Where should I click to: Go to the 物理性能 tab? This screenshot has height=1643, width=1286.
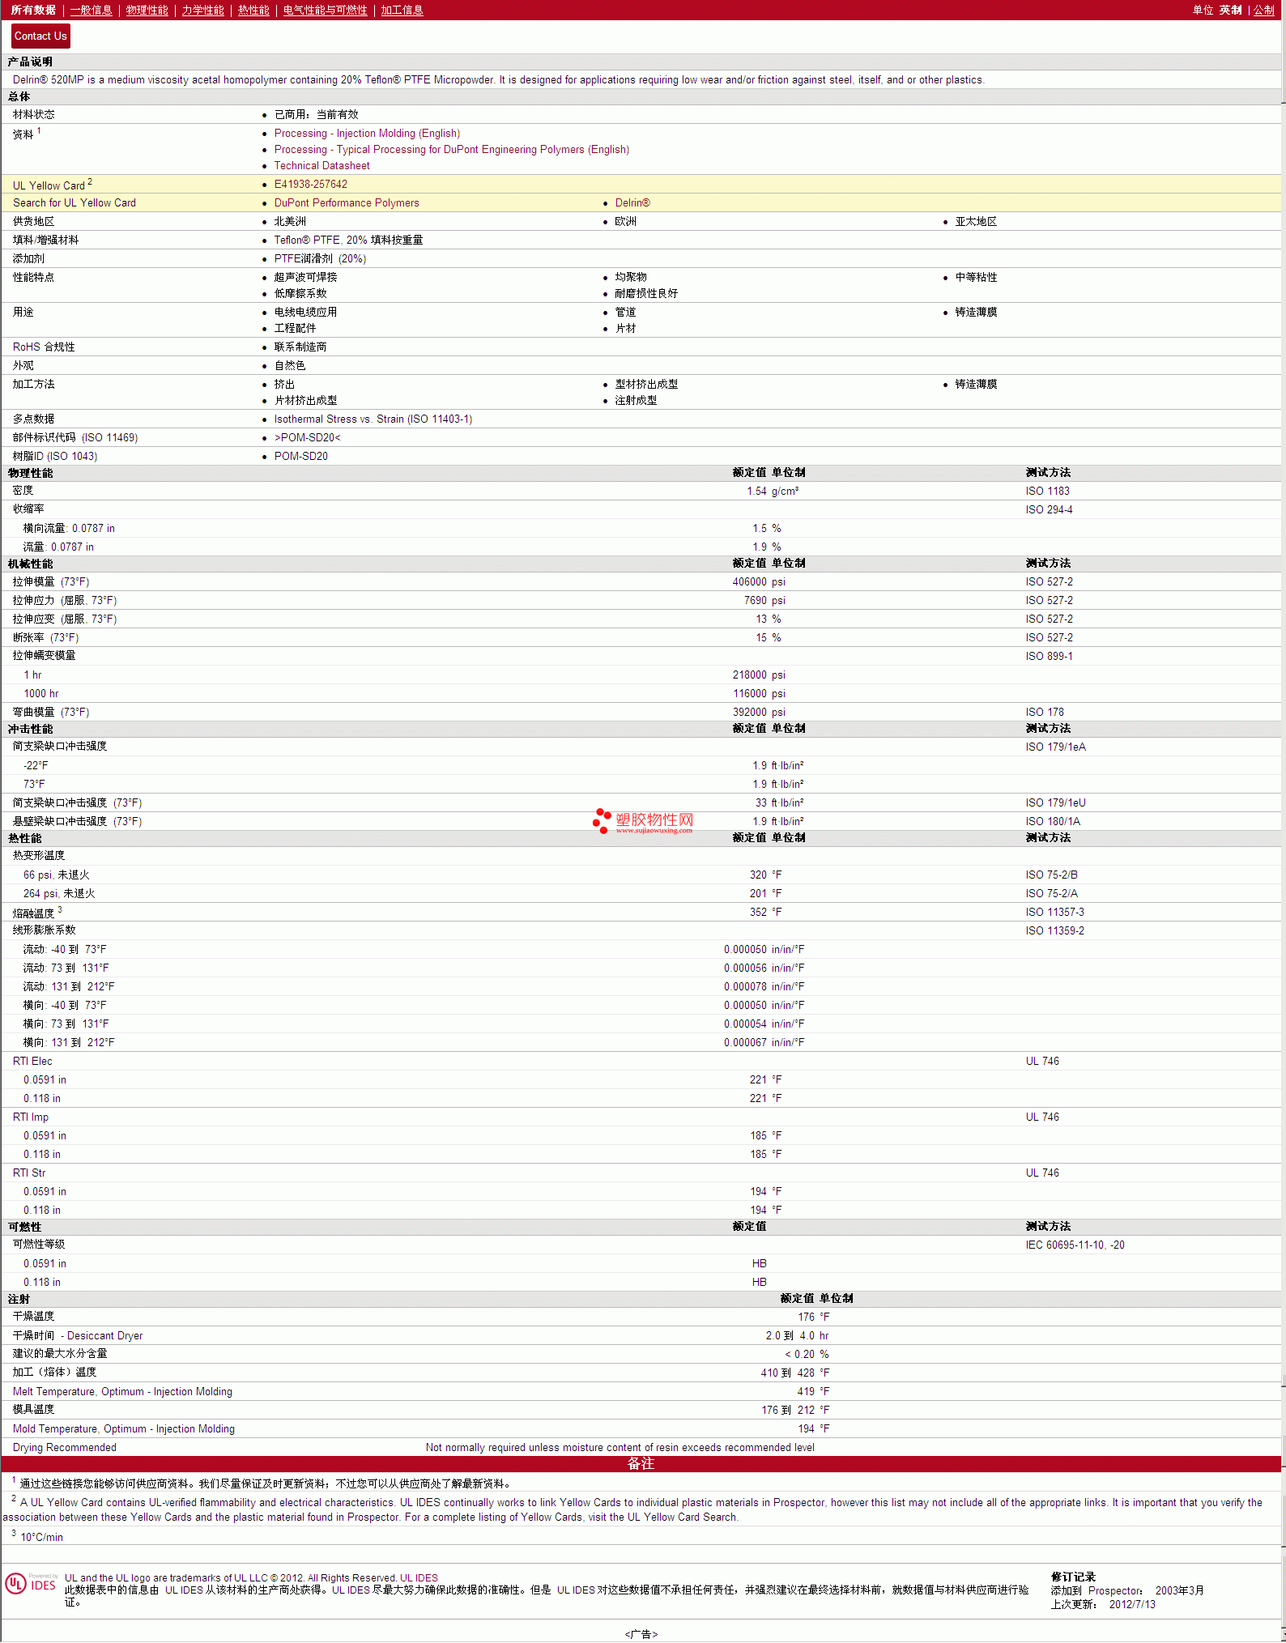point(147,10)
